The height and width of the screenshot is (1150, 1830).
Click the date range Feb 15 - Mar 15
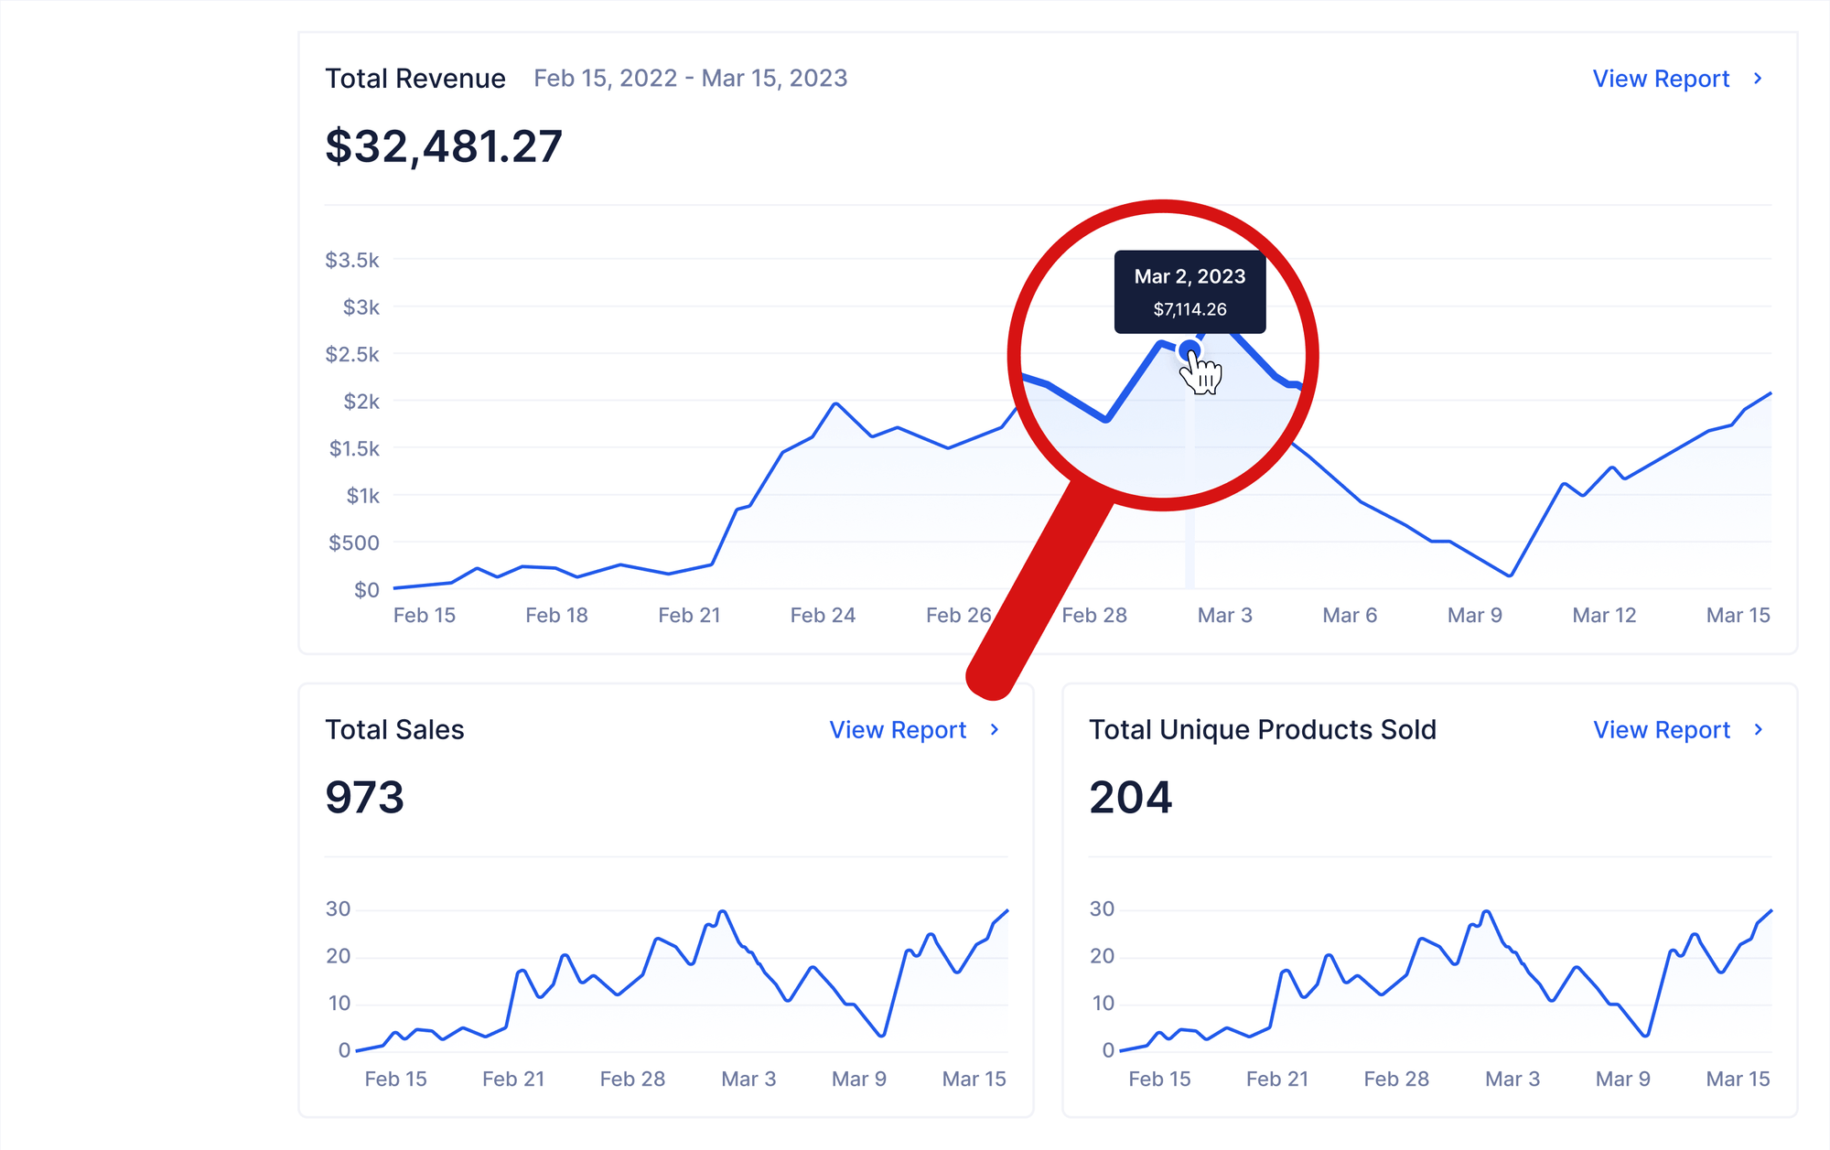pos(690,79)
